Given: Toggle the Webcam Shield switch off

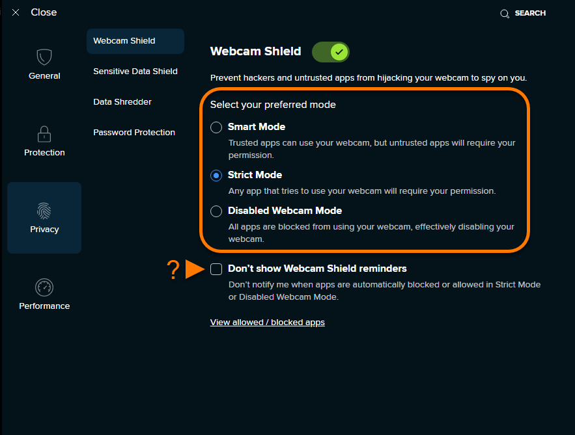Looking at the screenshot, I should point(330,51).
